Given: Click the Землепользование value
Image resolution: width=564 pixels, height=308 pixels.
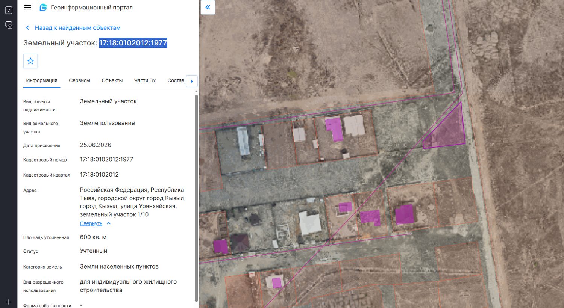Looking at the screenshot, I should pyautogui.click(x=108, y=123).
